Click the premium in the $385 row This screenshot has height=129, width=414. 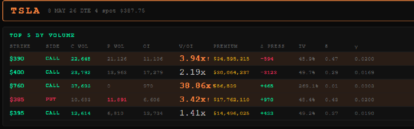(231, 100)
